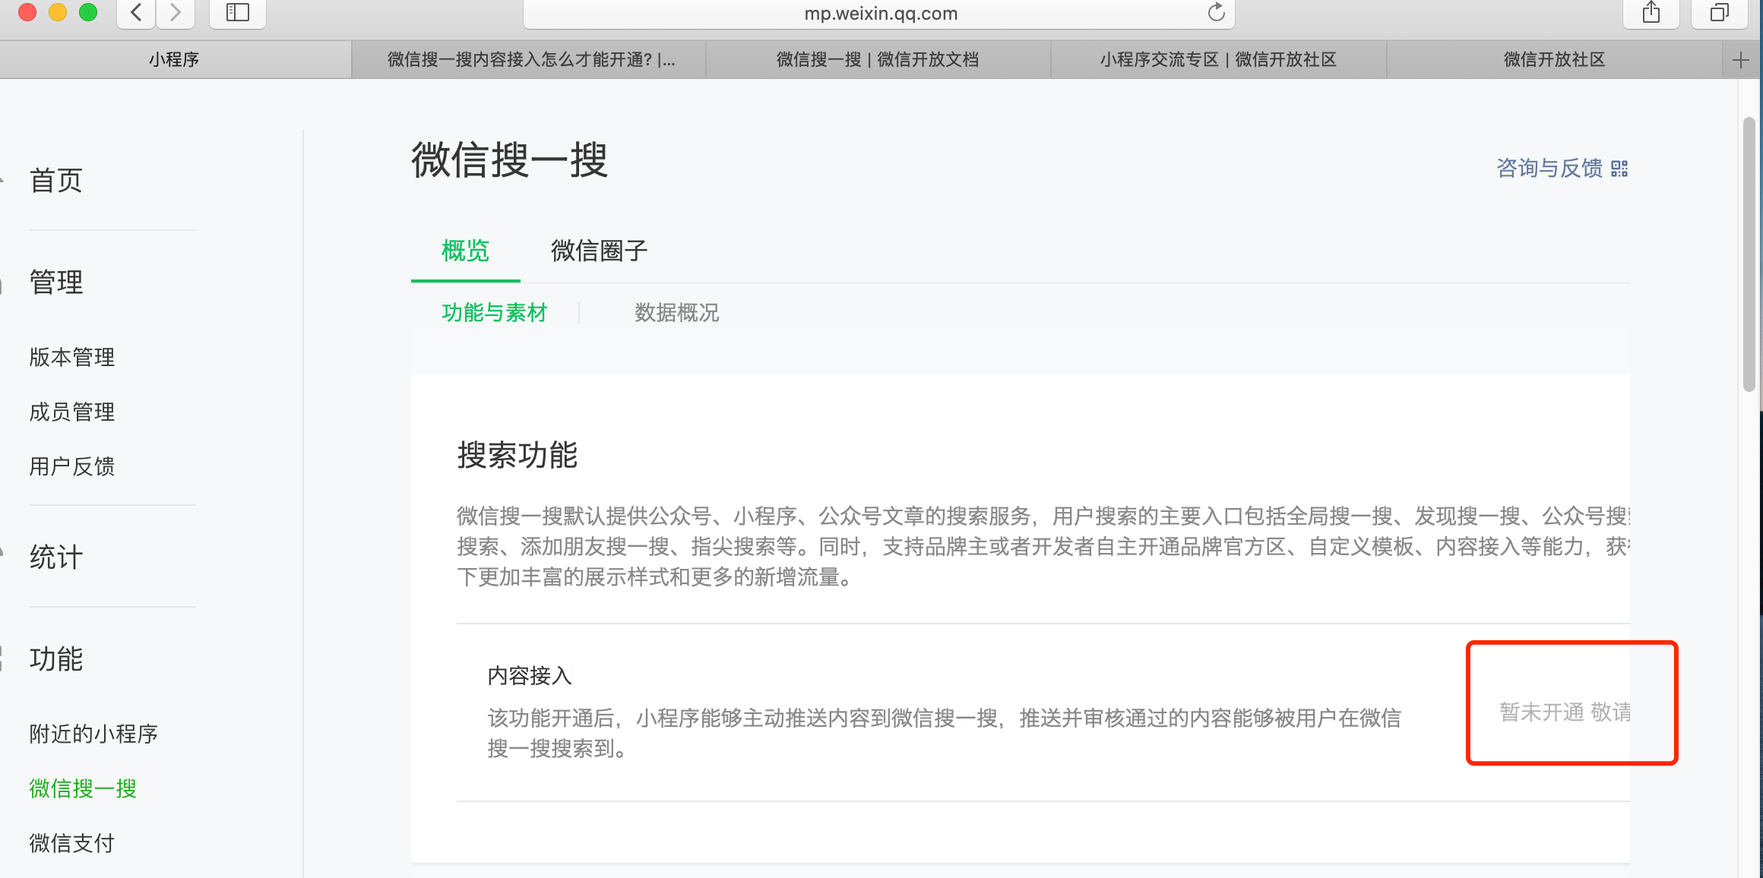
Task: Reload the mp.weixin.qq.com page
Action: click(x=1216, y=13)
